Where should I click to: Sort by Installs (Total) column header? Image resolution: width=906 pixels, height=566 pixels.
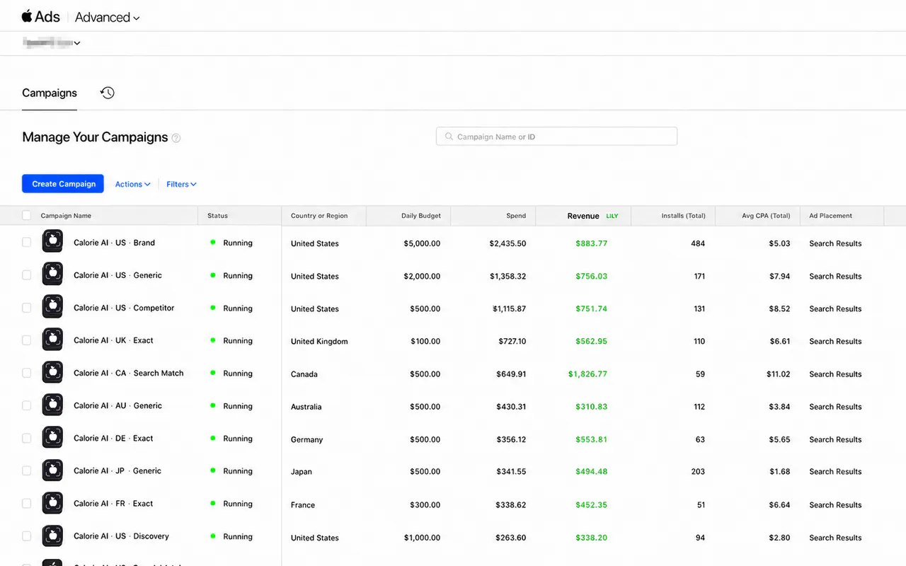683,216
